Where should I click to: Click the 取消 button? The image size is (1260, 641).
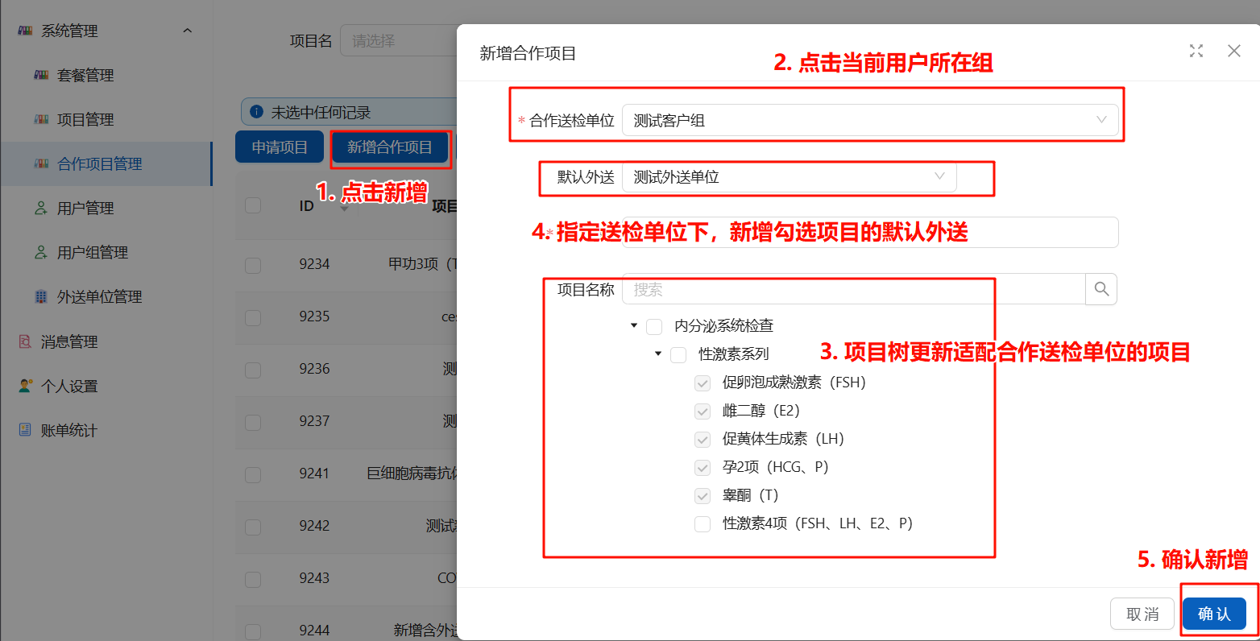1142,614
